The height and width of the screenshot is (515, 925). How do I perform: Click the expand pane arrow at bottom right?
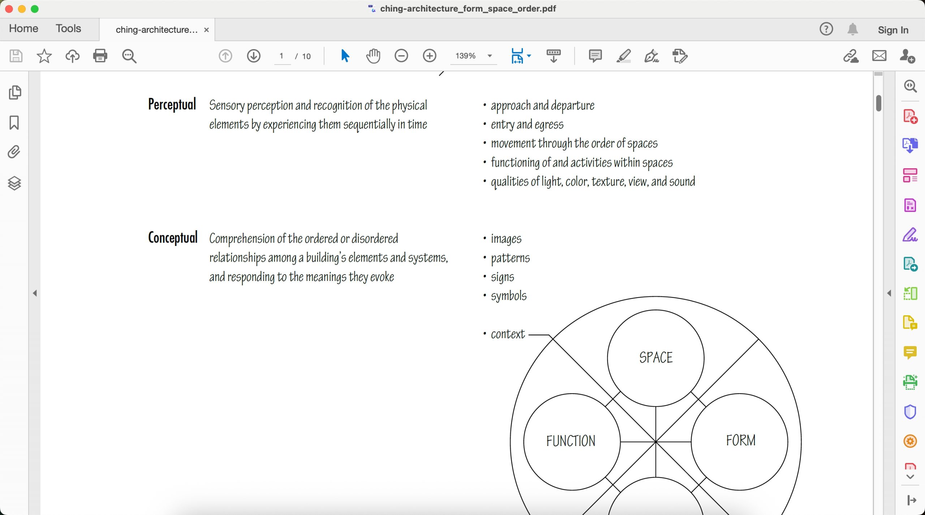[x=912, y=500]
